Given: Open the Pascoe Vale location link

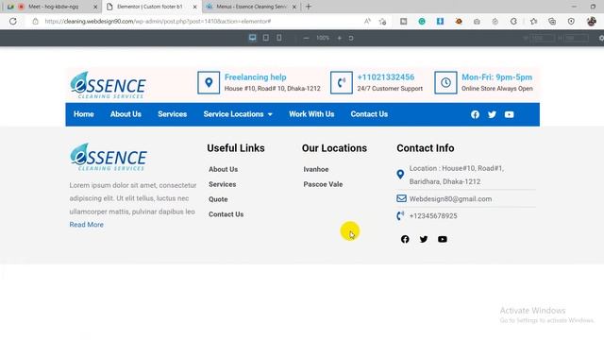Looking at the screenshot, I should click(323, 184).
